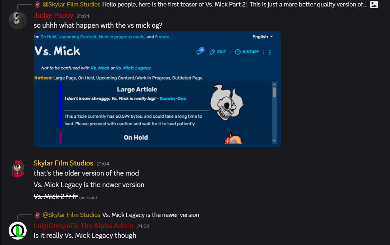Click the comments bubble icon showing 9
This screenshot has height=245, width=390.
[200, 51]
